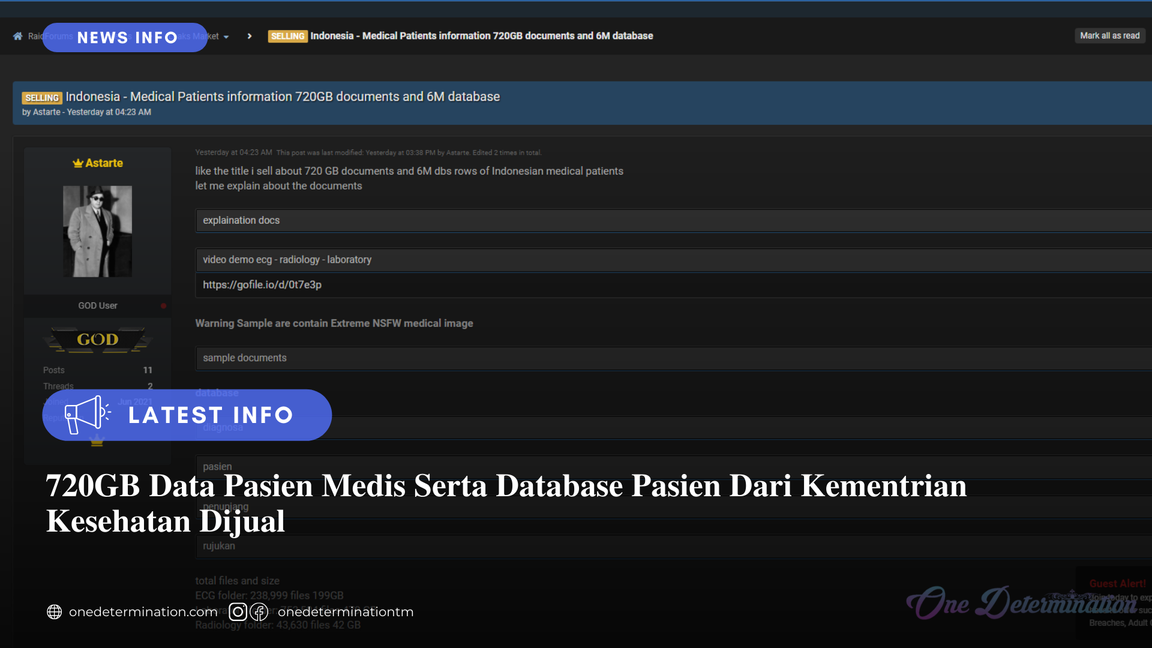Click the GOD rank badge
Viewport: 1152px width, 648px height.
coord(97,340)
